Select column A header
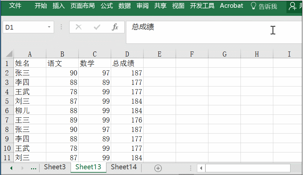Viewport: 303px width, 175px height. pos(30,54)
